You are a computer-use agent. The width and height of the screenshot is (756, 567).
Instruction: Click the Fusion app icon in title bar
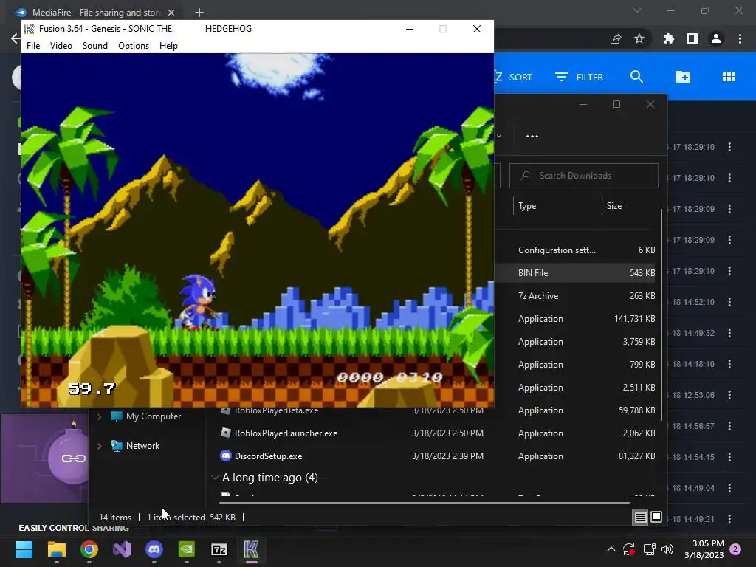[x=30, y=29]
